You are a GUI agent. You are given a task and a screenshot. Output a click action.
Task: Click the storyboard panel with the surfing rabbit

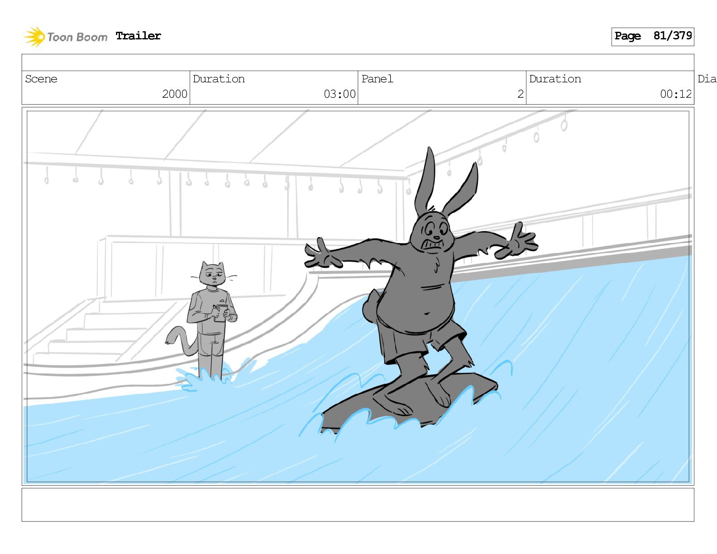(x=358, y=296)
